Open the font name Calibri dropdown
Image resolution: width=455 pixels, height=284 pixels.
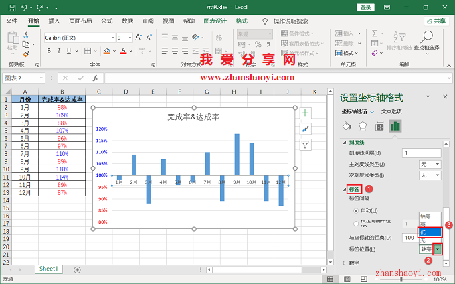(112, 38)
